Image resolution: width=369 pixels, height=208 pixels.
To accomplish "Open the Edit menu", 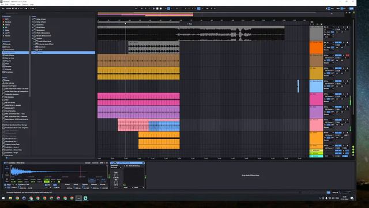I will pos(7,5).
